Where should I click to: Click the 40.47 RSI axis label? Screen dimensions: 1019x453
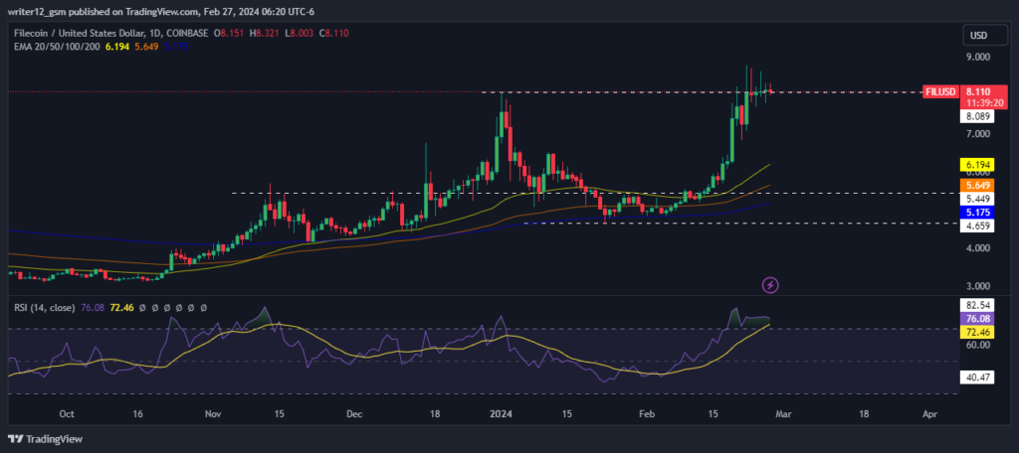click(977, 377)
